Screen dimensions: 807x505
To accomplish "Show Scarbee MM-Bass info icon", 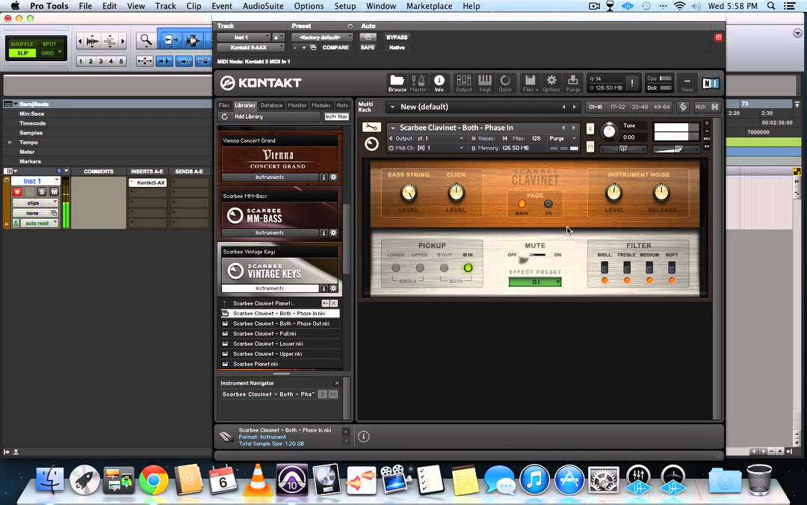I will pos(324,232).
